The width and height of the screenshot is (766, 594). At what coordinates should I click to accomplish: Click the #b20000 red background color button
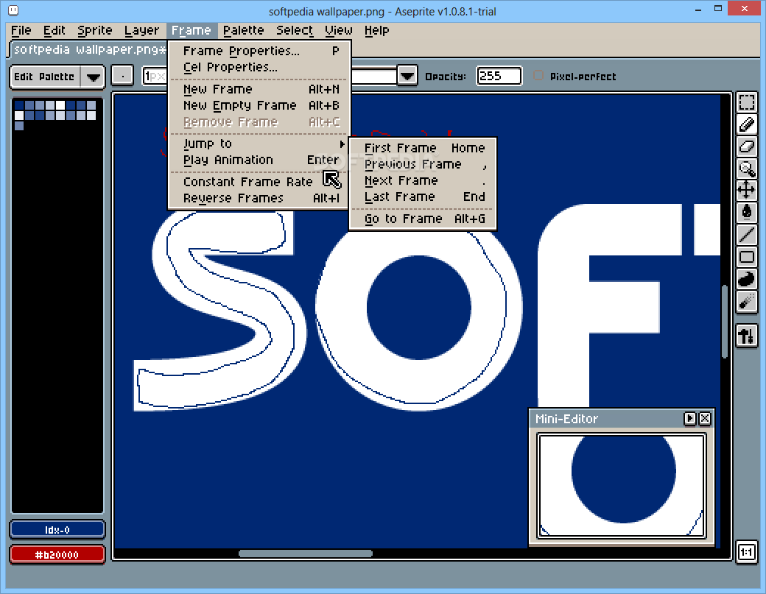57,554
